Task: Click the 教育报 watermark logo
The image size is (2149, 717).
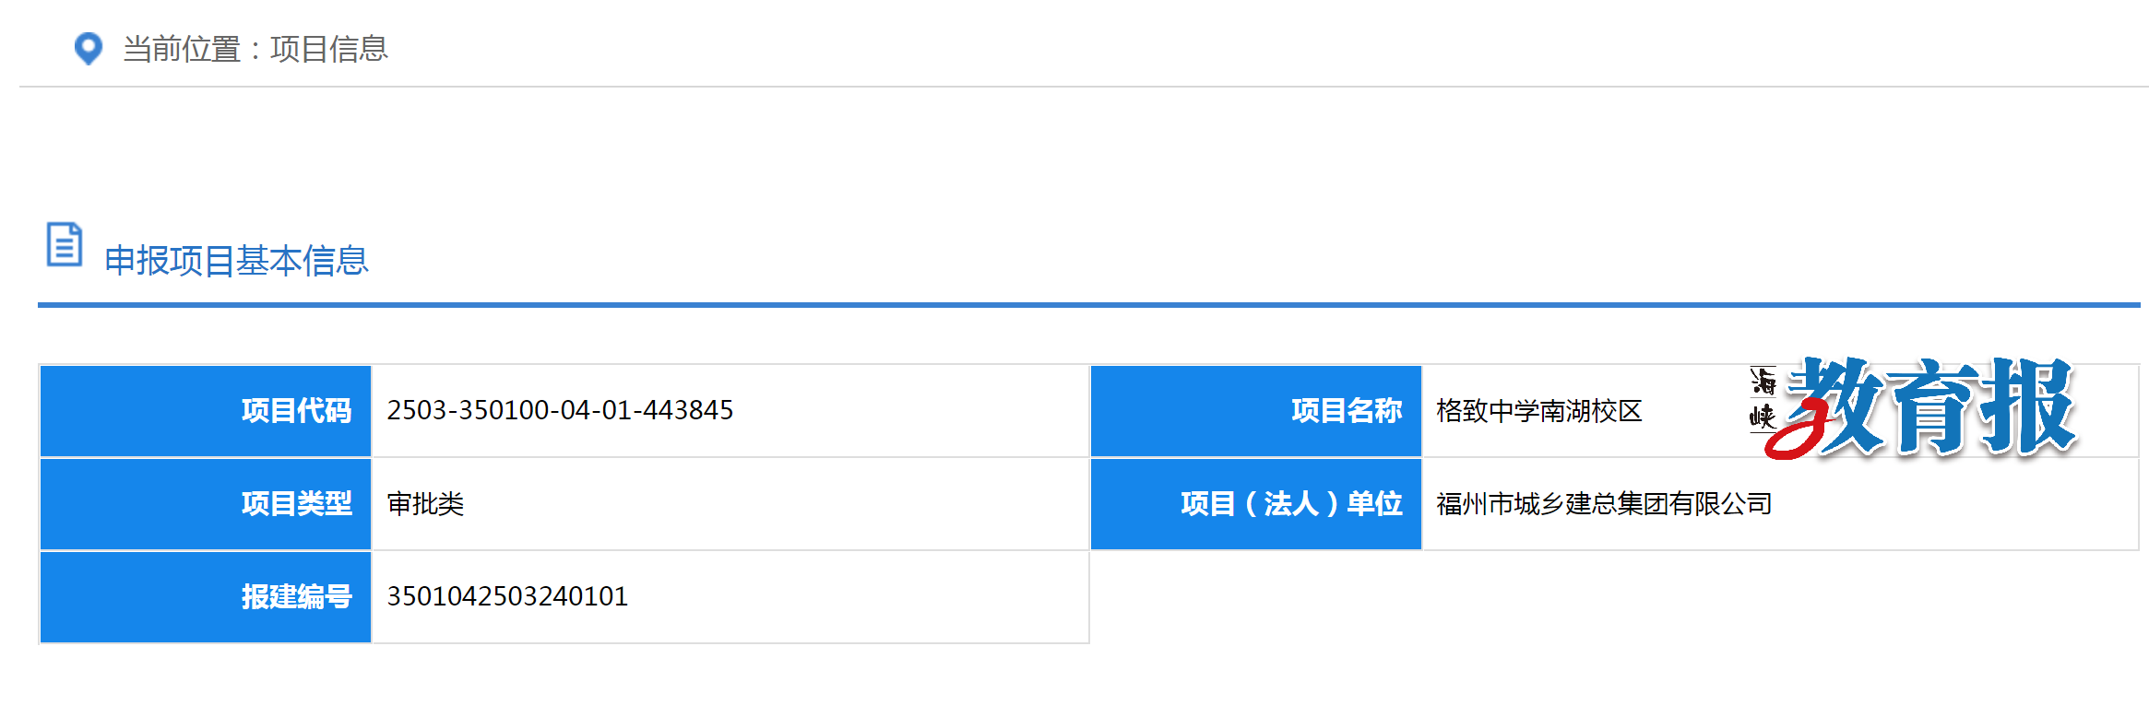Action: coord(1914,407)
